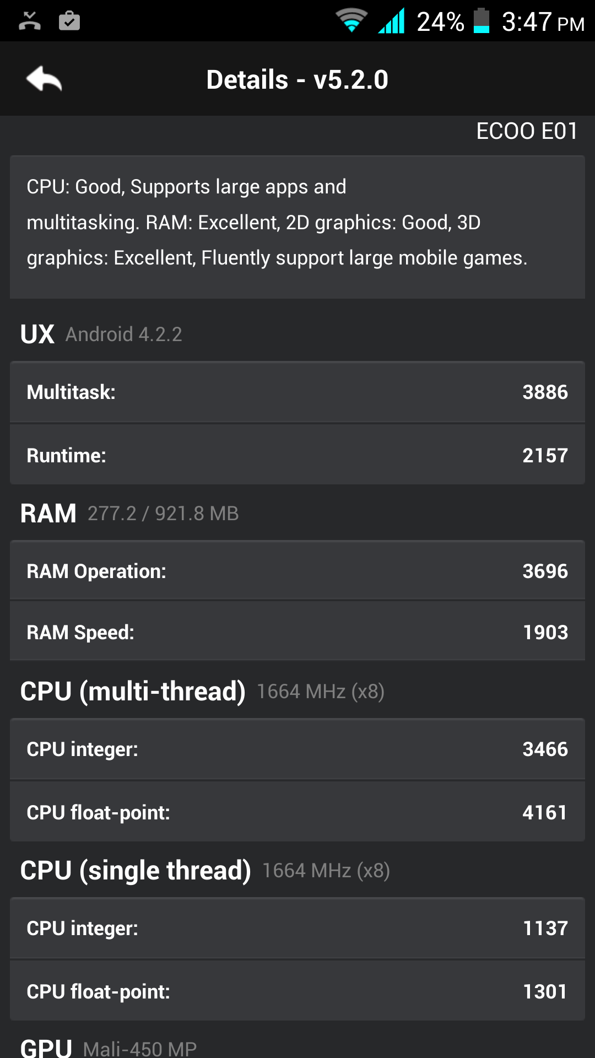Tap the cellular signal bars icon
The height and width of the screenshot is (1058, 595).
coord(391,21)
